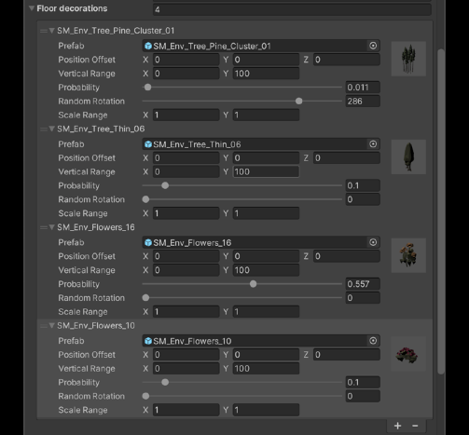Click the inspector vertical scrollbar

pyautogui.click(x=441, y=211)
